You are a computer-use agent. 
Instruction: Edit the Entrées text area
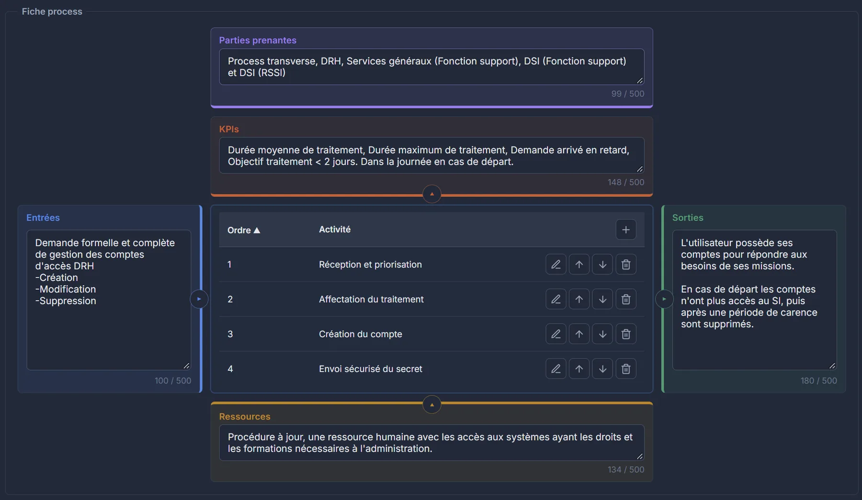coord(109,300)
